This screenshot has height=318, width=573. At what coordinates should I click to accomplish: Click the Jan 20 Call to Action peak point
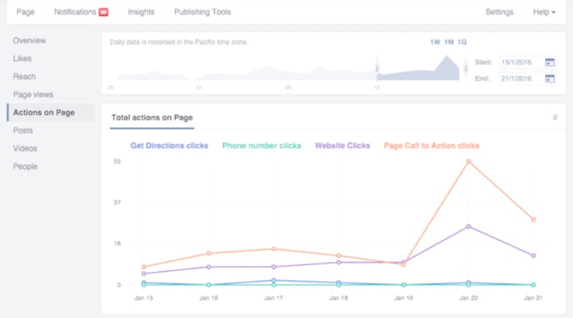pyautogui.click(x=469, y=162)
